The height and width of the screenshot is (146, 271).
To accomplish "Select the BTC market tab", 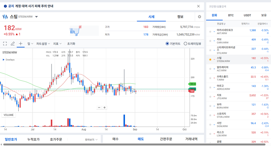I will click(x=231, y=15).
